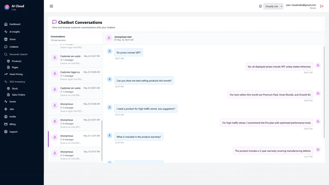The height and width of the screenshot is (185, 329).
Task: Click message 'What is included in the product warranty?'
Action: 139,137
